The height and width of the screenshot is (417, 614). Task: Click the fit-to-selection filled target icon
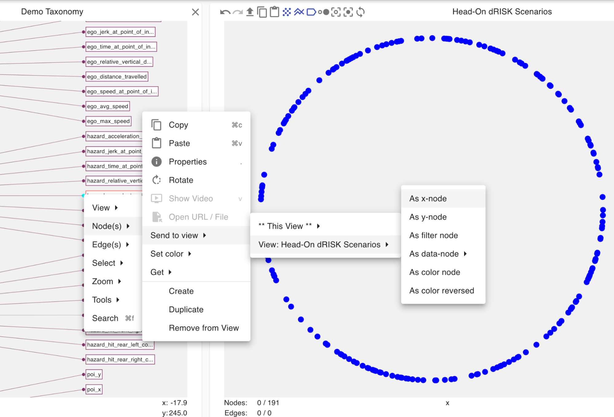348,12
